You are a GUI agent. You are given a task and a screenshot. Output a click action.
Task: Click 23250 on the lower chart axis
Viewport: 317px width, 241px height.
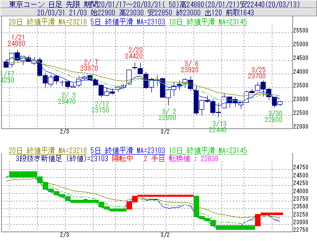[x=301, y=214]
